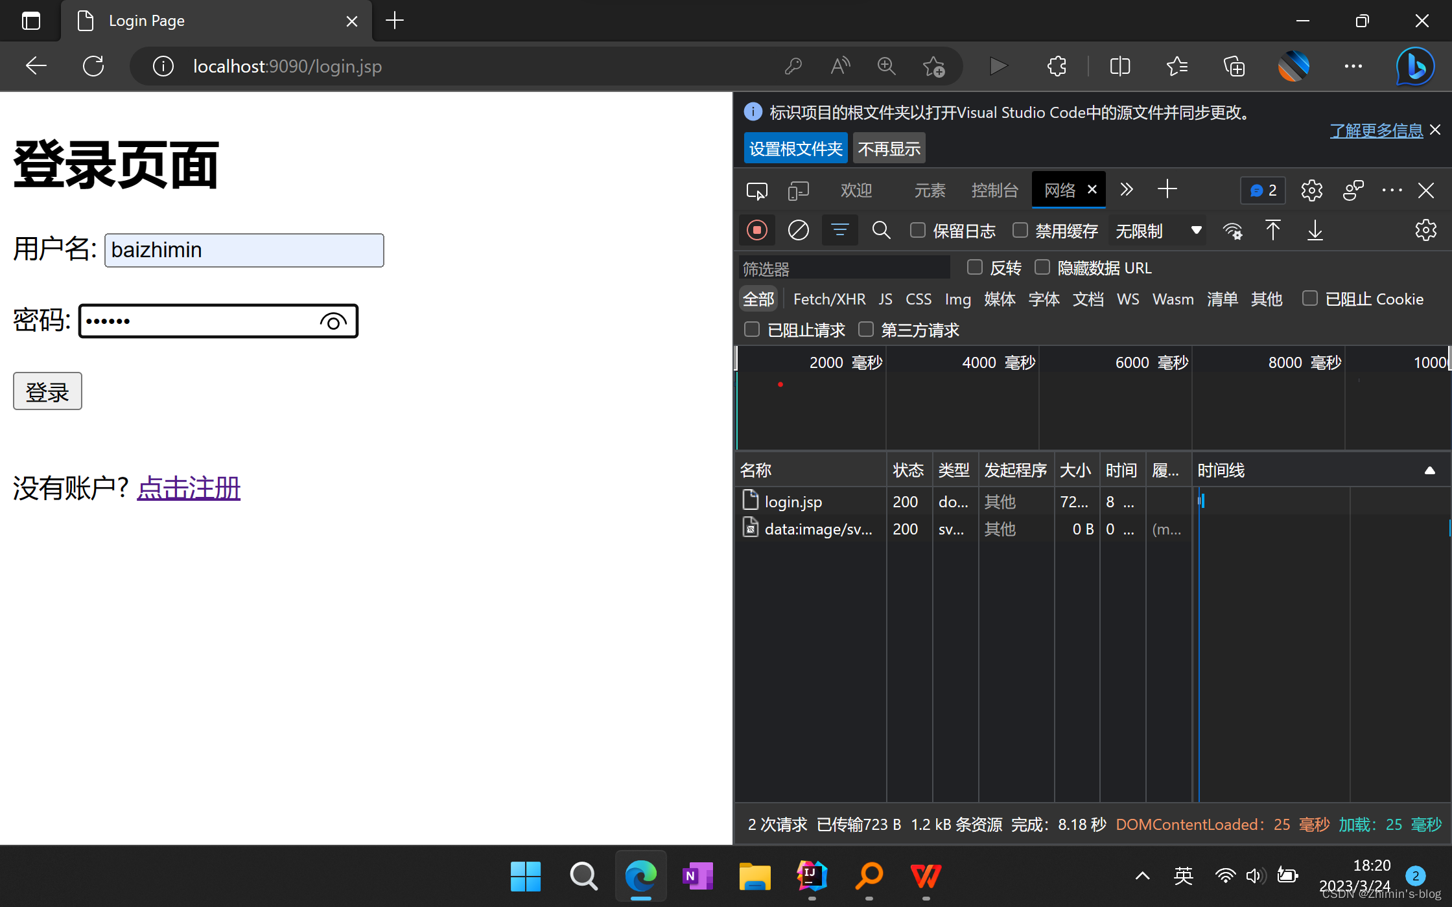Screen dimensions: 1452x907
Task: Toggle 时间线 column sort arrow
Action: [x=1429, y=470]
